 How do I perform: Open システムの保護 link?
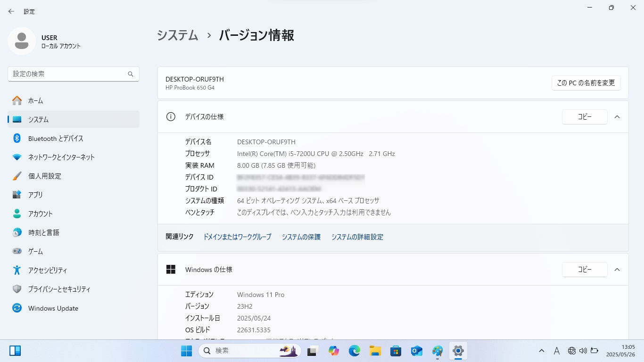click(x=301, y=237)
